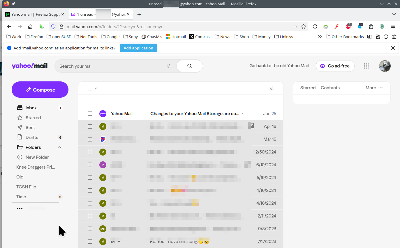Check the Yahoo Mail Jun 25 message checkbox

[x=90, y=114]
